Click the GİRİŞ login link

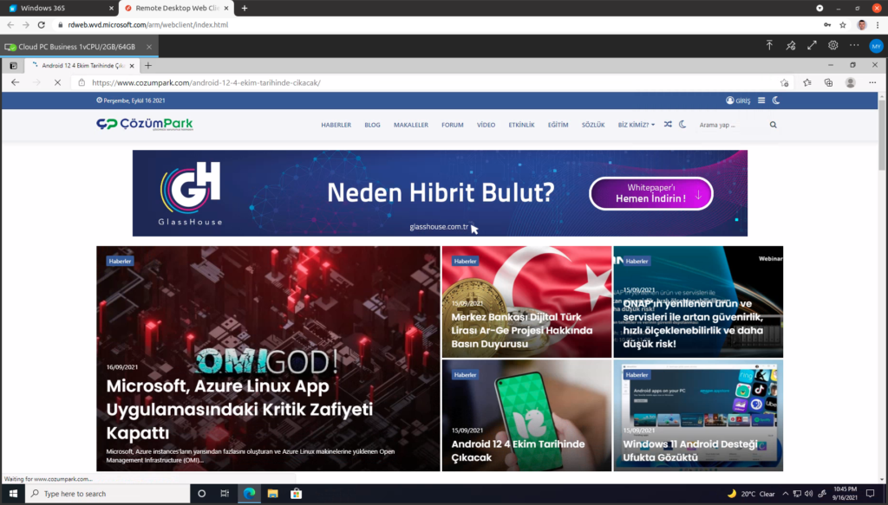pyautogui.click(x=738, y=100)
